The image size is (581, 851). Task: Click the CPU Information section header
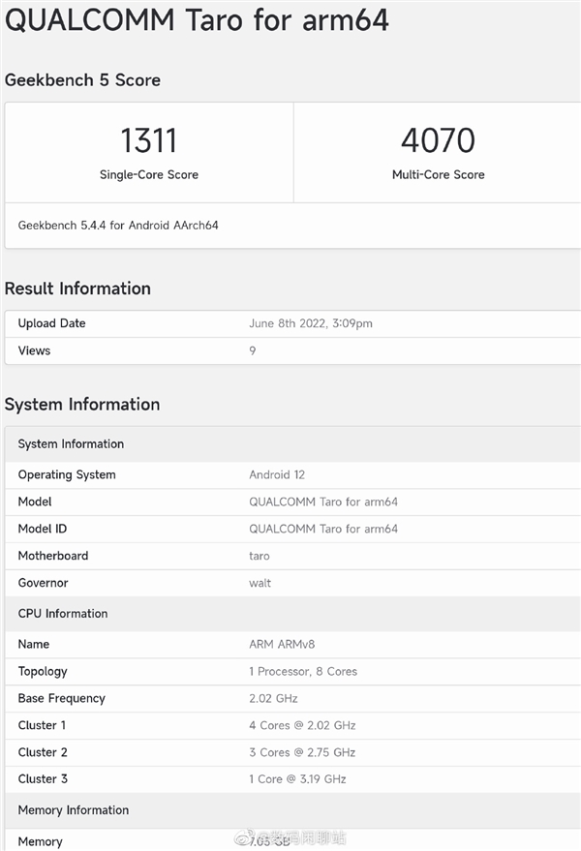pos(63,614)
